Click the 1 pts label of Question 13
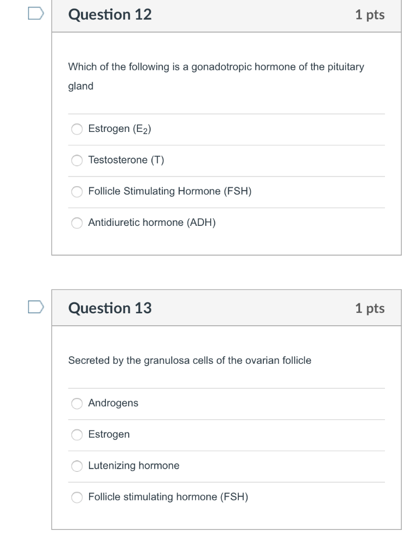This screenshot has width=417, height=556. (370, 308)
